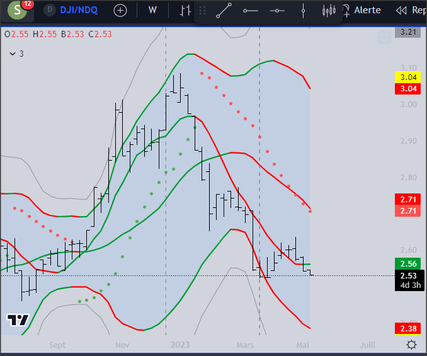Click the 2023 label on time axis
This screenshot has width=427, height=356.
click(x=180, y=345)
